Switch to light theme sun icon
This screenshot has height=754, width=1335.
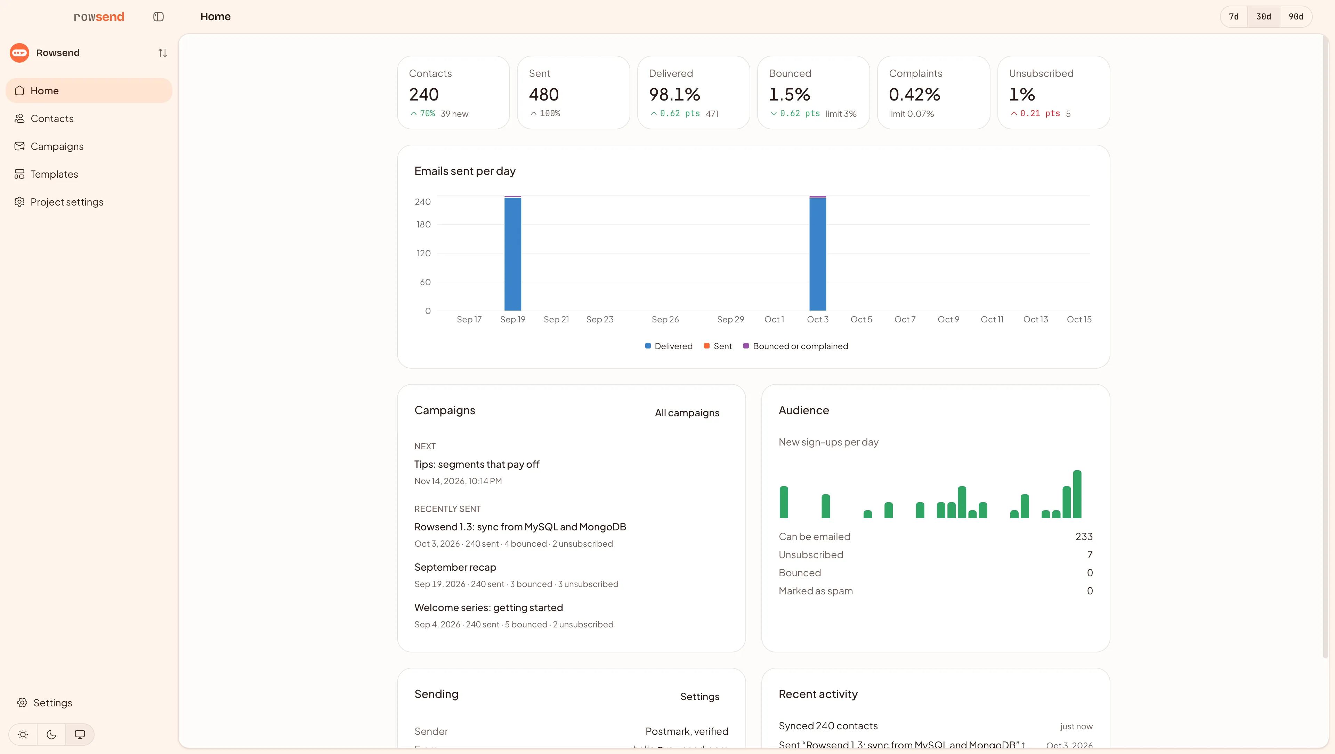pos(23,735)
